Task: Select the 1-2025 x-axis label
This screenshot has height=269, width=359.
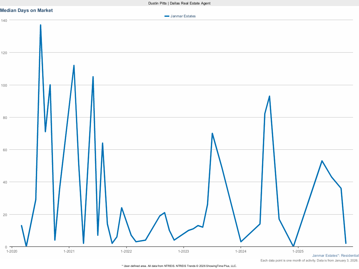Action: pyautogui.click(x=299, y=252)
